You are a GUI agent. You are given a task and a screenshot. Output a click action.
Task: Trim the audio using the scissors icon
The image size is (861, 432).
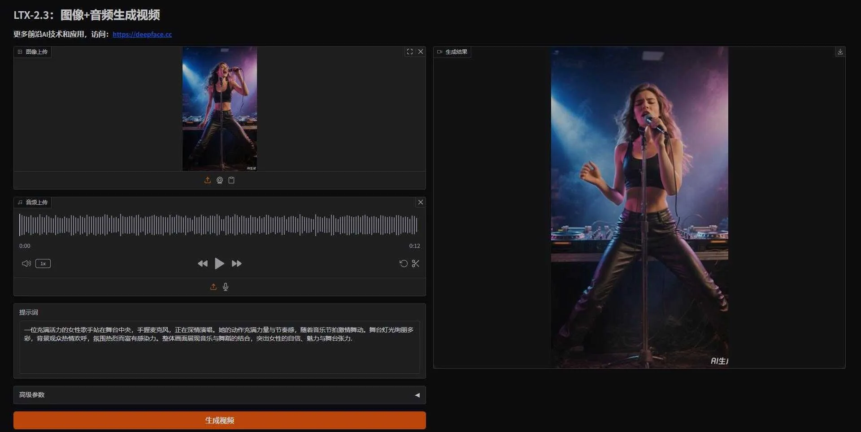[x=415, y=264]
